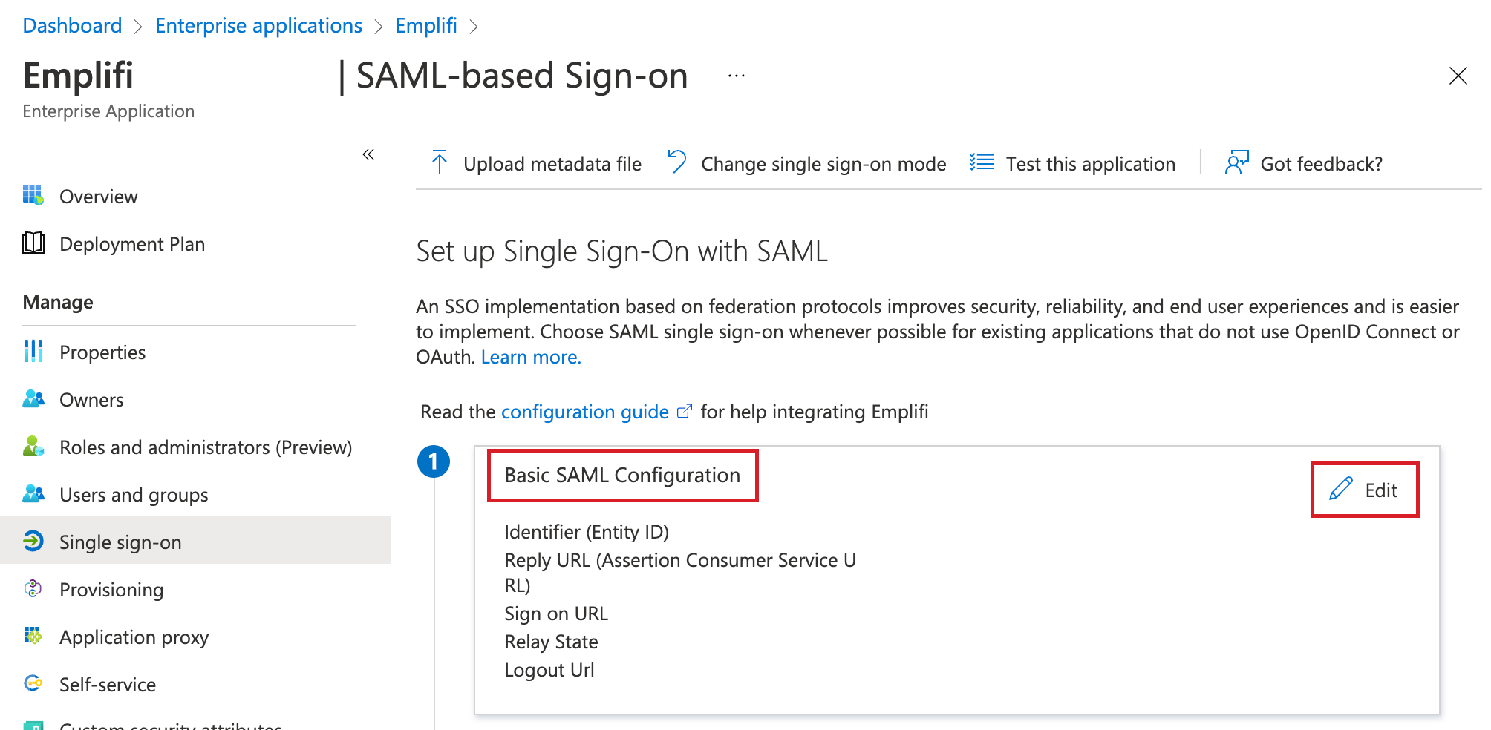Screen dimensions: 1491x730
Task: Go to Enterprise applications breadcrumb
Action: 258,26
